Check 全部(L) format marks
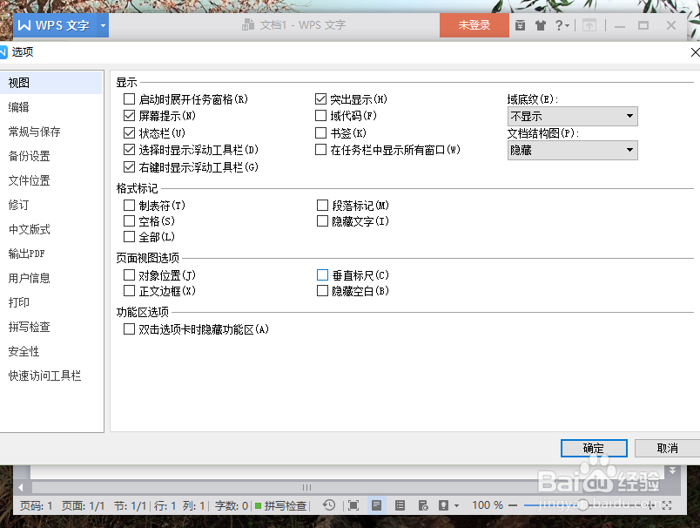 point(130,236)
